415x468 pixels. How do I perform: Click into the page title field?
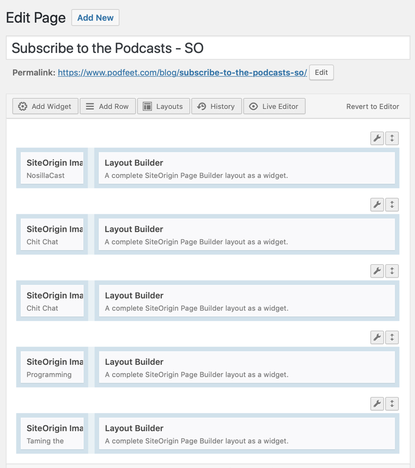pos(208,48)
